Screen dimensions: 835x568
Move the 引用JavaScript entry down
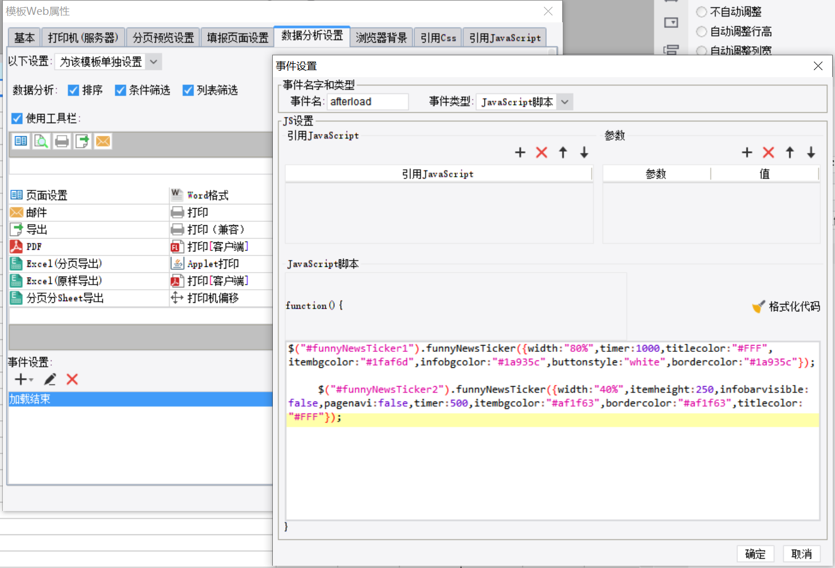(584, 152)
